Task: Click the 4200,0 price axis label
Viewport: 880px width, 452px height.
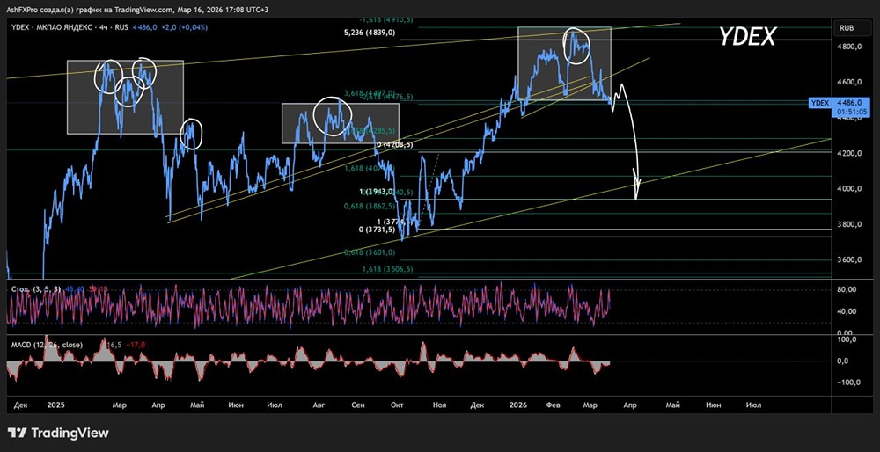Action: (848, 153)
